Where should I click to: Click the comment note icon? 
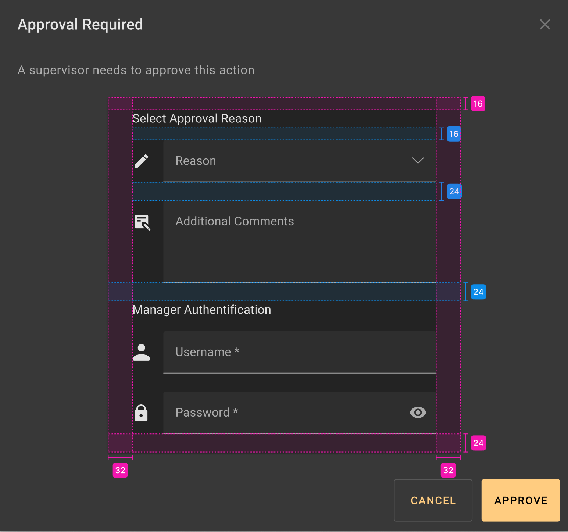coord(142,222)
